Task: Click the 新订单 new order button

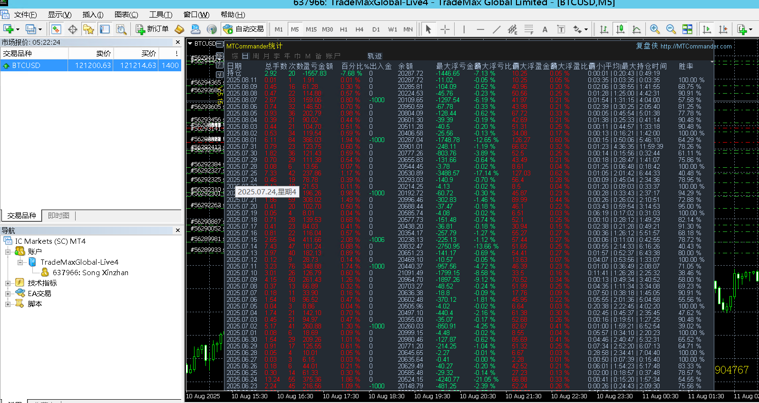Action: coord(152,29)
